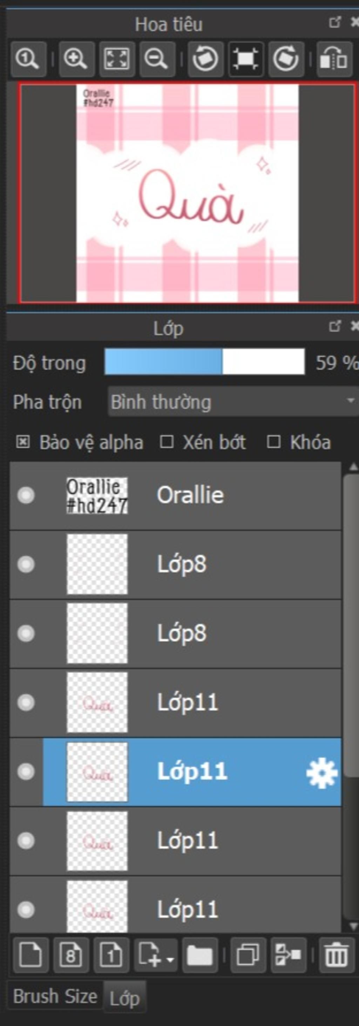The image size is (359, 1026).
Task: Open settings gear of selected Lớp11 layer
Action: coord(321,773)
